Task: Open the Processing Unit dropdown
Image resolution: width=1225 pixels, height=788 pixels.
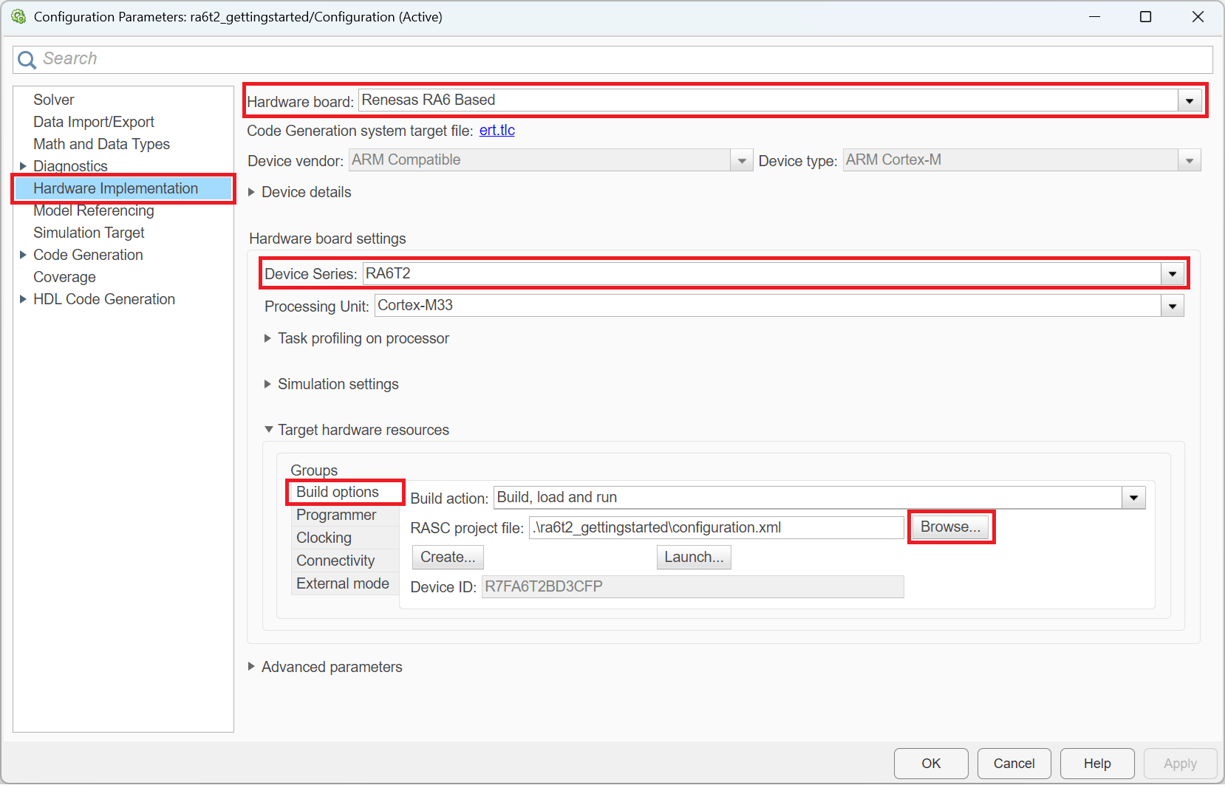Action: 1172,306
